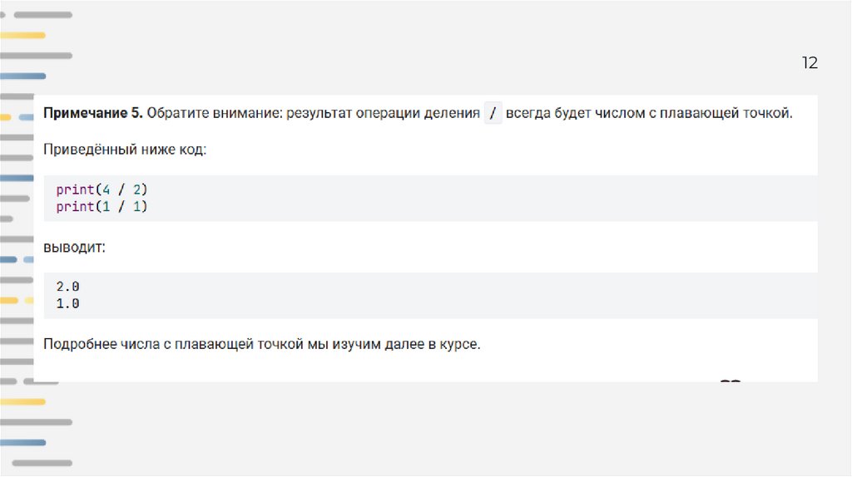Click the sentence starting with Подробнее числа
Image resolution: width=852 pixels, height=477 pixels.
tap(261, 343)
